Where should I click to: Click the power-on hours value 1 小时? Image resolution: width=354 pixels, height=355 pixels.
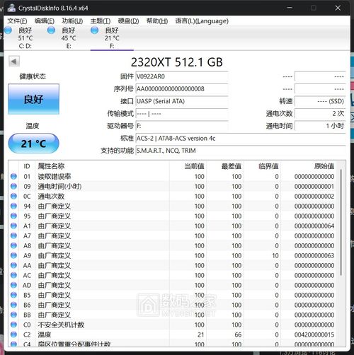[320, 126]
